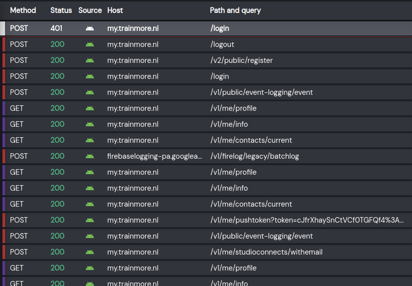412x286 pixels.
Task: Click the Android source icon for the /logout request
Action: [90, 44]
